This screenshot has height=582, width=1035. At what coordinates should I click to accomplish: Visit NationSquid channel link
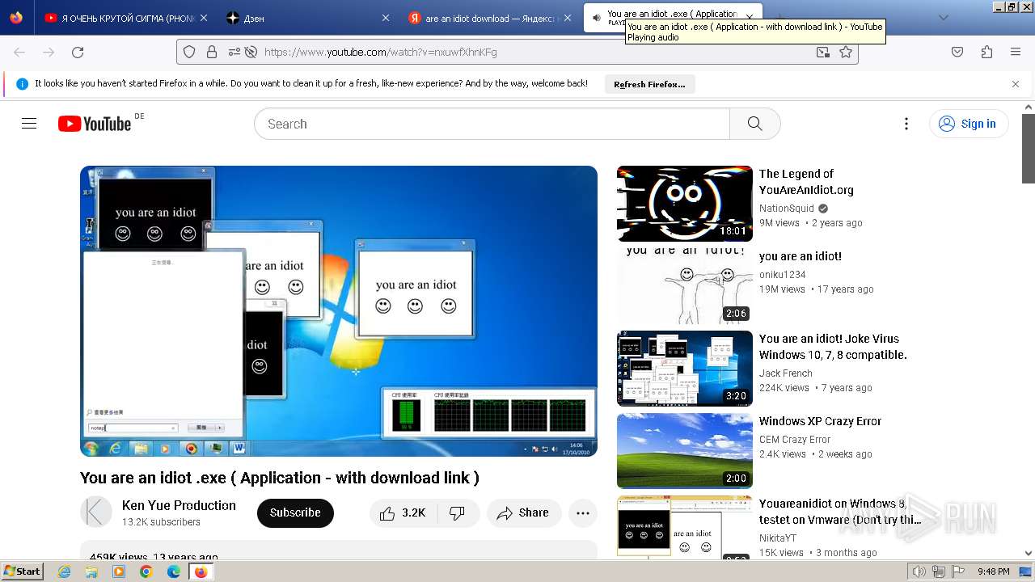787,208
